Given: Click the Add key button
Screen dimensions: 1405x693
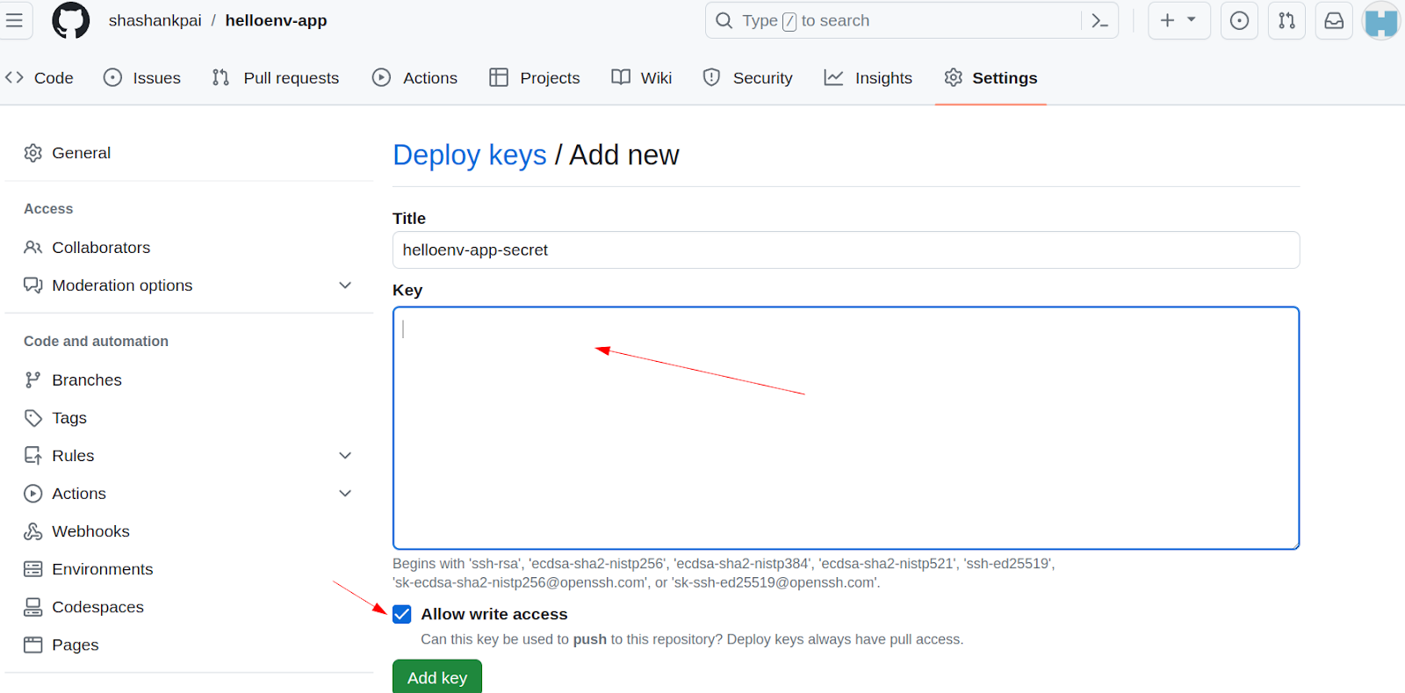Looking at the screenshot, I should click(x=437, y=677).
